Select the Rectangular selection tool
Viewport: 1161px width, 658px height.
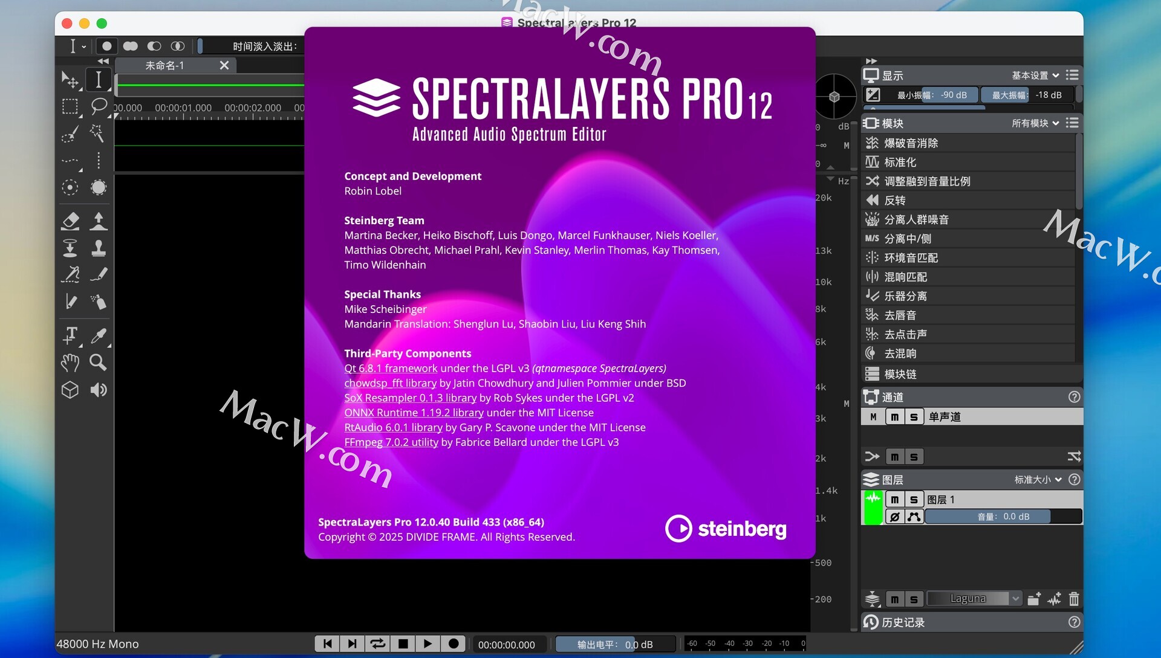[70, 106]
